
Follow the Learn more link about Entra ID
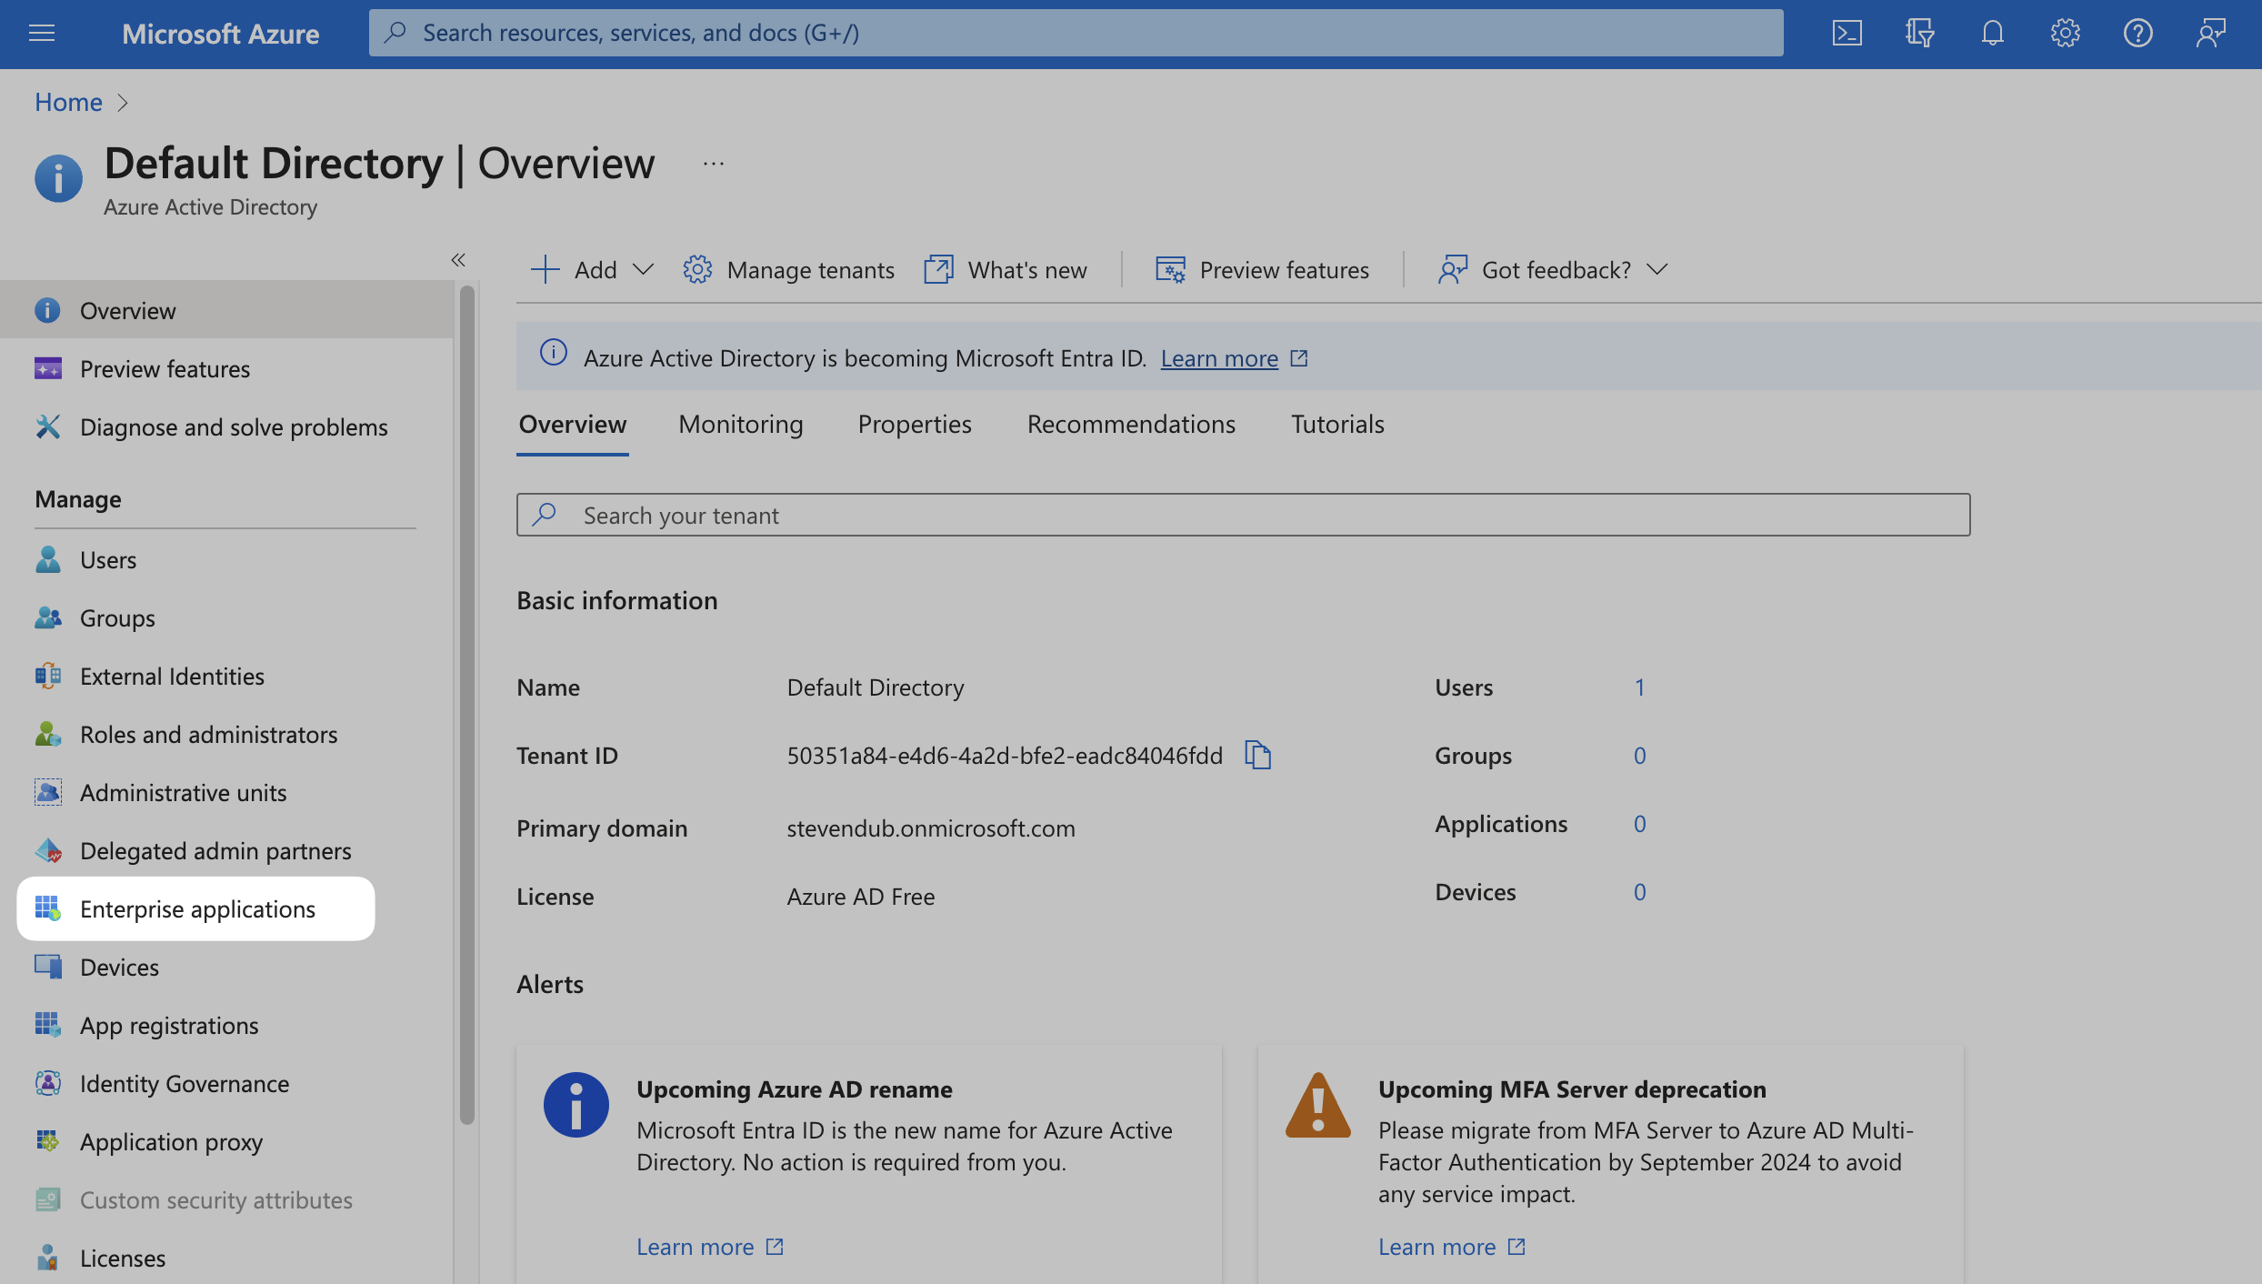click(x=1218, y=357)
